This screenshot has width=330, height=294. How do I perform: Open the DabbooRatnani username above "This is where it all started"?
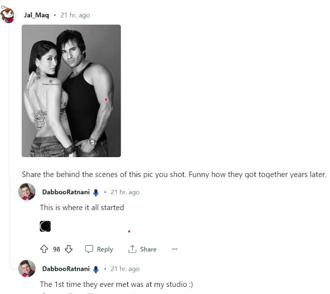(66, 192)
